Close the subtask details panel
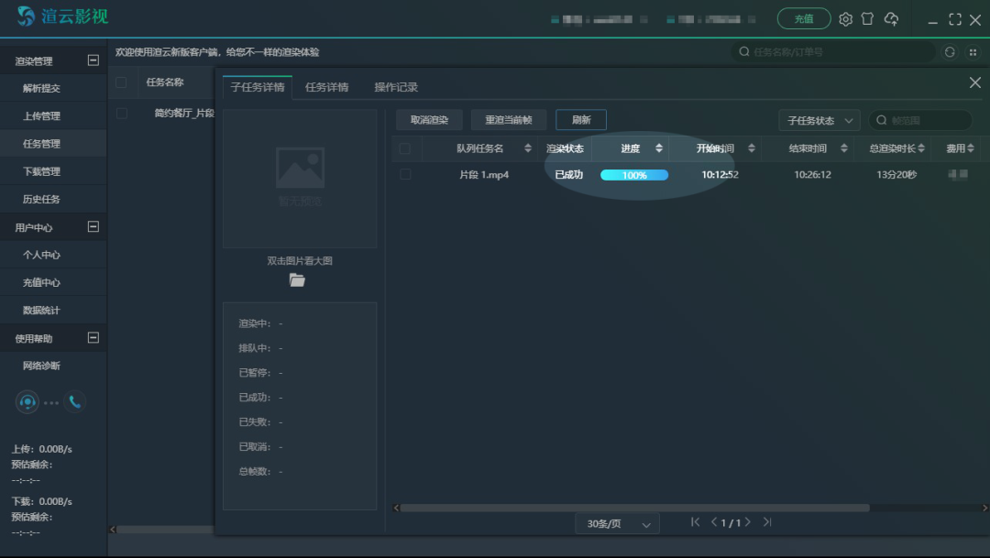Viewport: 990px width, 558px height. (974, 82)
